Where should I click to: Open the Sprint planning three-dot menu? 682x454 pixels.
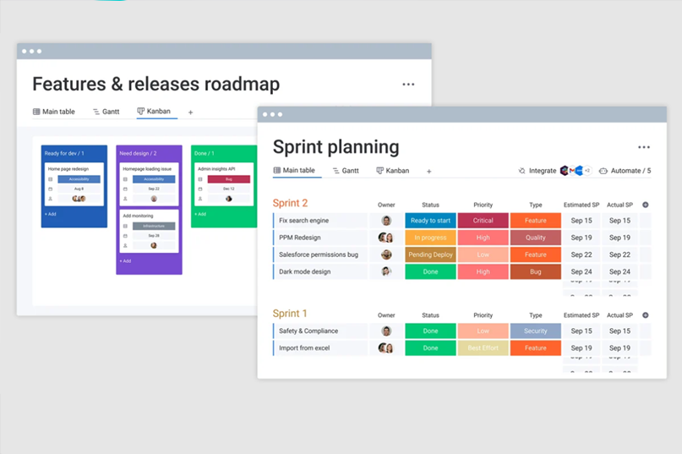pos(644,147)
